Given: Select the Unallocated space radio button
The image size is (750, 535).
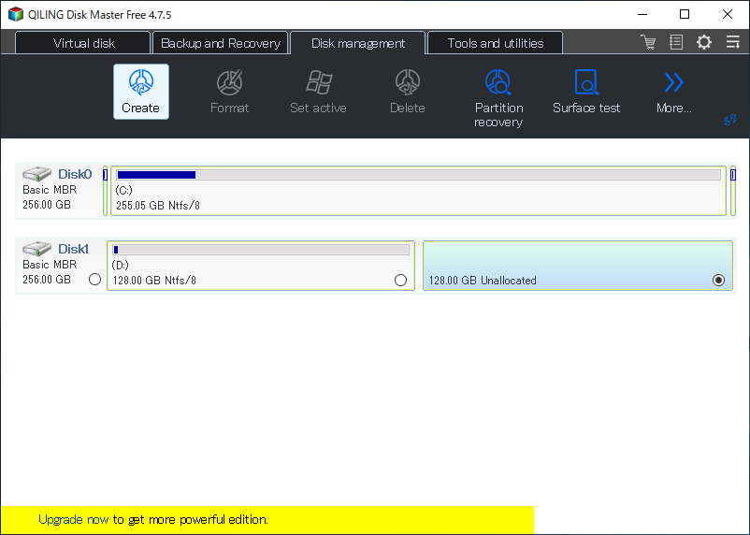Looking at the screenshot, I should (718, 281).
